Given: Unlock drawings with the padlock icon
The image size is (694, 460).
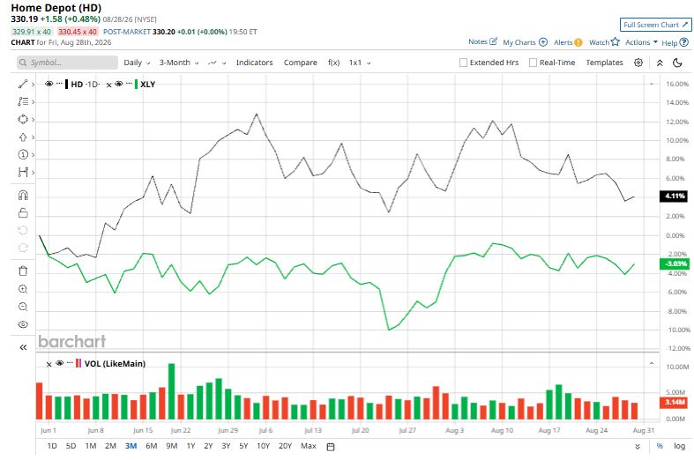Looking at the screenshot, I should point(23,213).
